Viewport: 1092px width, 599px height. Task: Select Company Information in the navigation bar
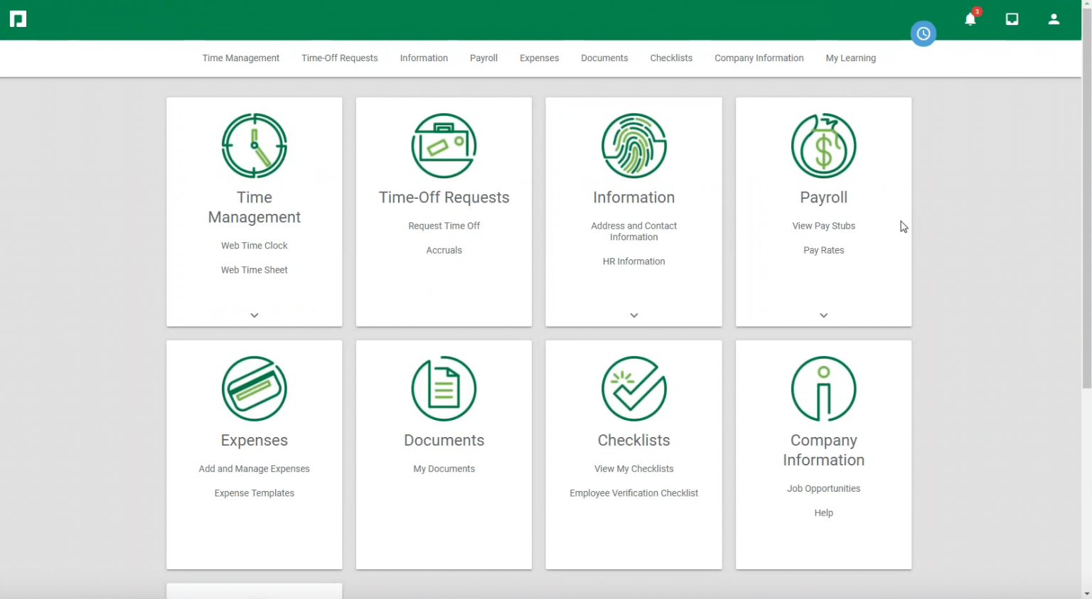click(x=759, y=58)
